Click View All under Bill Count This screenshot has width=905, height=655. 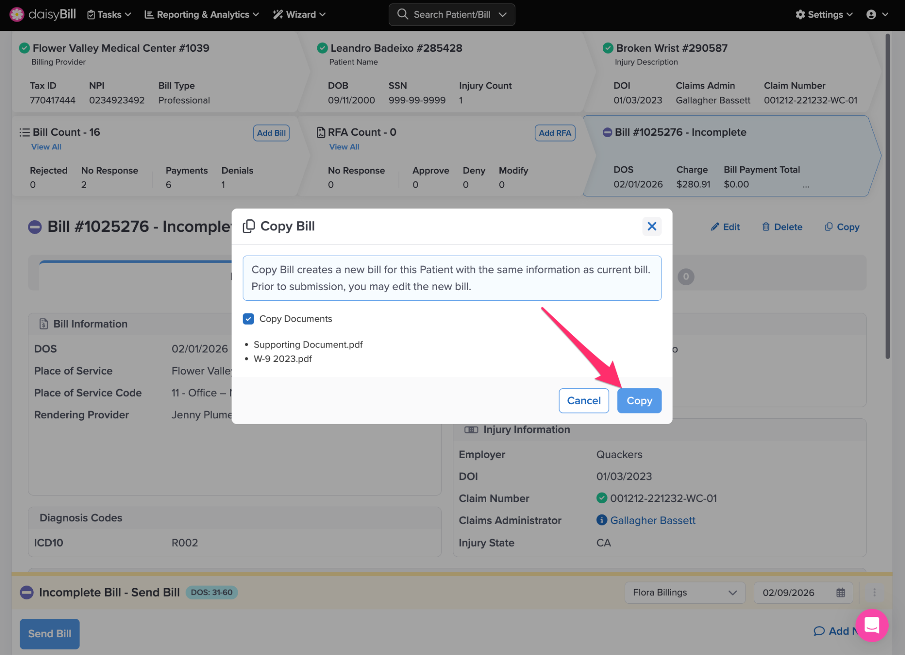click(46, 147)
